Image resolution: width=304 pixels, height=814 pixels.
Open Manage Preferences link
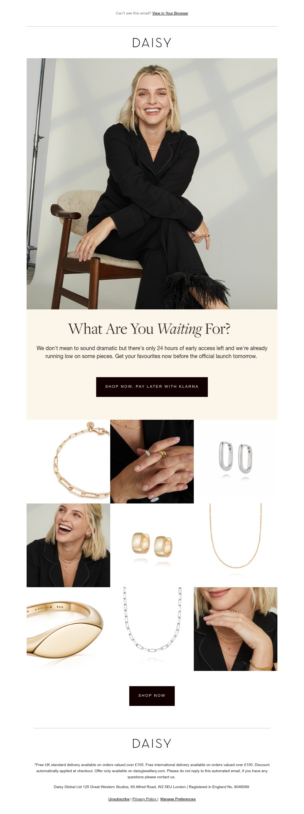coord(178,799)
